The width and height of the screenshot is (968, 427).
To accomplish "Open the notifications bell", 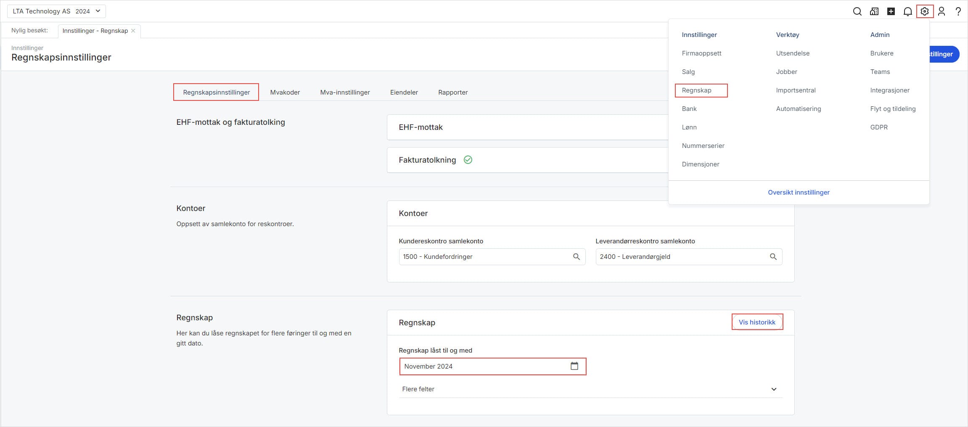I will pos(908,11).
